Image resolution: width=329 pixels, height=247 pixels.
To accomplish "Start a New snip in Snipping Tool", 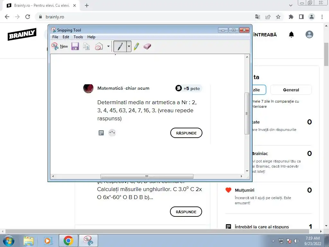I will (x=59, y=46).
